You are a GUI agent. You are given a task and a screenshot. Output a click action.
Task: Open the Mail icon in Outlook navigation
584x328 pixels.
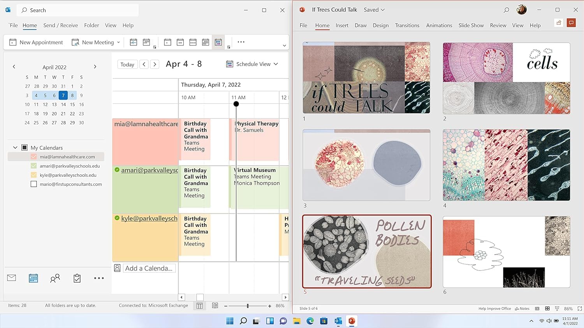[12, 278]
